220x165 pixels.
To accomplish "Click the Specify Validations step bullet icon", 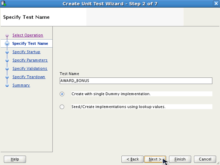I will click(x=7, y=69).
